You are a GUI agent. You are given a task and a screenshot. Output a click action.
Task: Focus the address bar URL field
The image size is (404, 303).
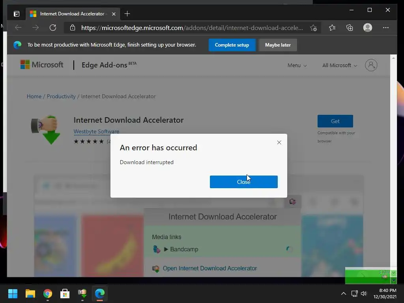click(x=192, y=28)
